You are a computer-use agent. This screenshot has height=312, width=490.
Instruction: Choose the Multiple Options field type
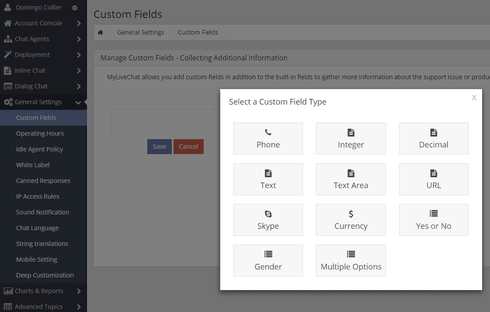pyautogui.click(x=351, y=260)
